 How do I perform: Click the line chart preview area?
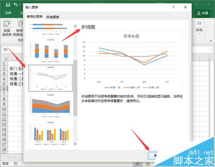pos(132,61)
